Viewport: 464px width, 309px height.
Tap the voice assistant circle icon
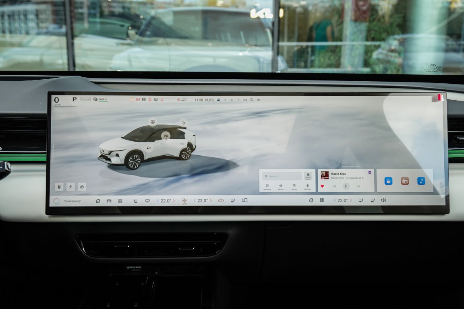pos(56,201)
